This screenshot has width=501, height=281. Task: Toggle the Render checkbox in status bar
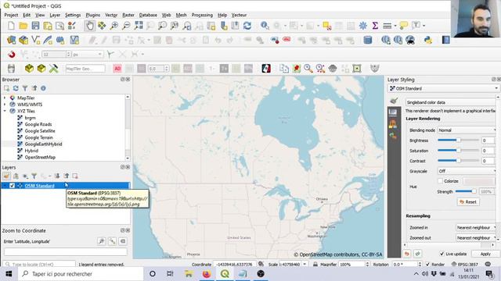tap(427, 265)
